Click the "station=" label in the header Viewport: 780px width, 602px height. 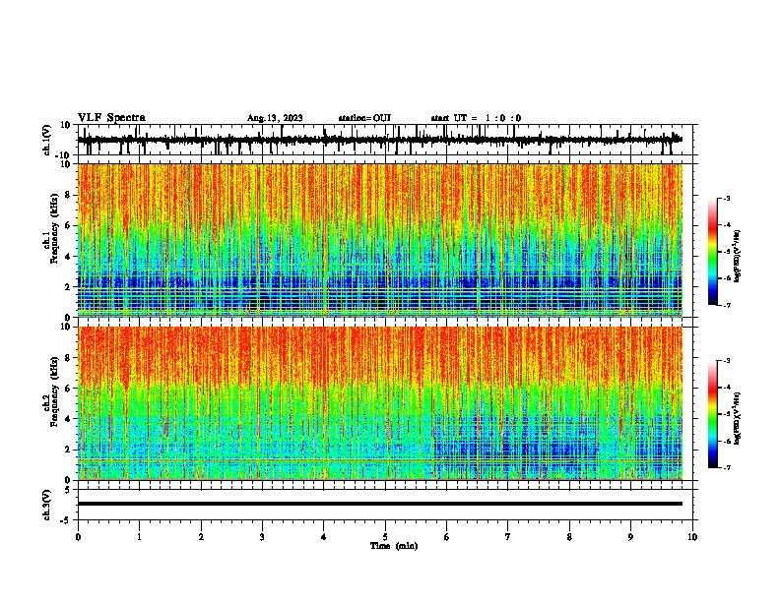coord(356,118)
